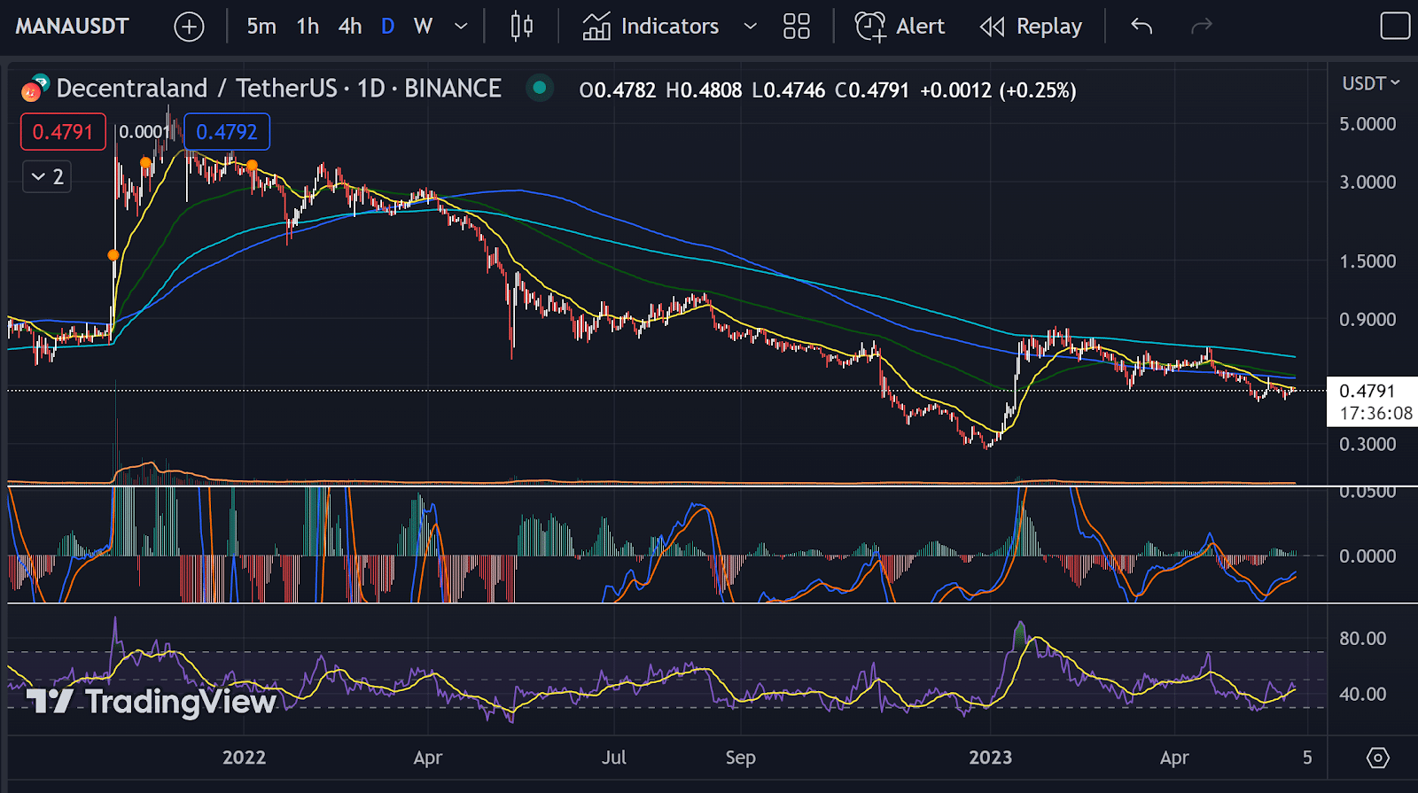The width and height of the screenshot is (1418, 793).
Task: Click the 2023 label on time axis
Action: [990, 758]
